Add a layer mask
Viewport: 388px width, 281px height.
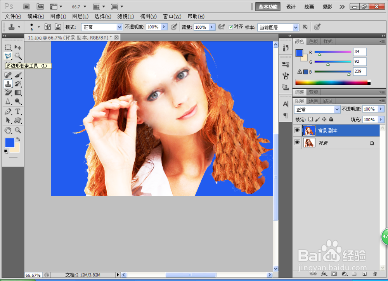[x=334, y=274]
